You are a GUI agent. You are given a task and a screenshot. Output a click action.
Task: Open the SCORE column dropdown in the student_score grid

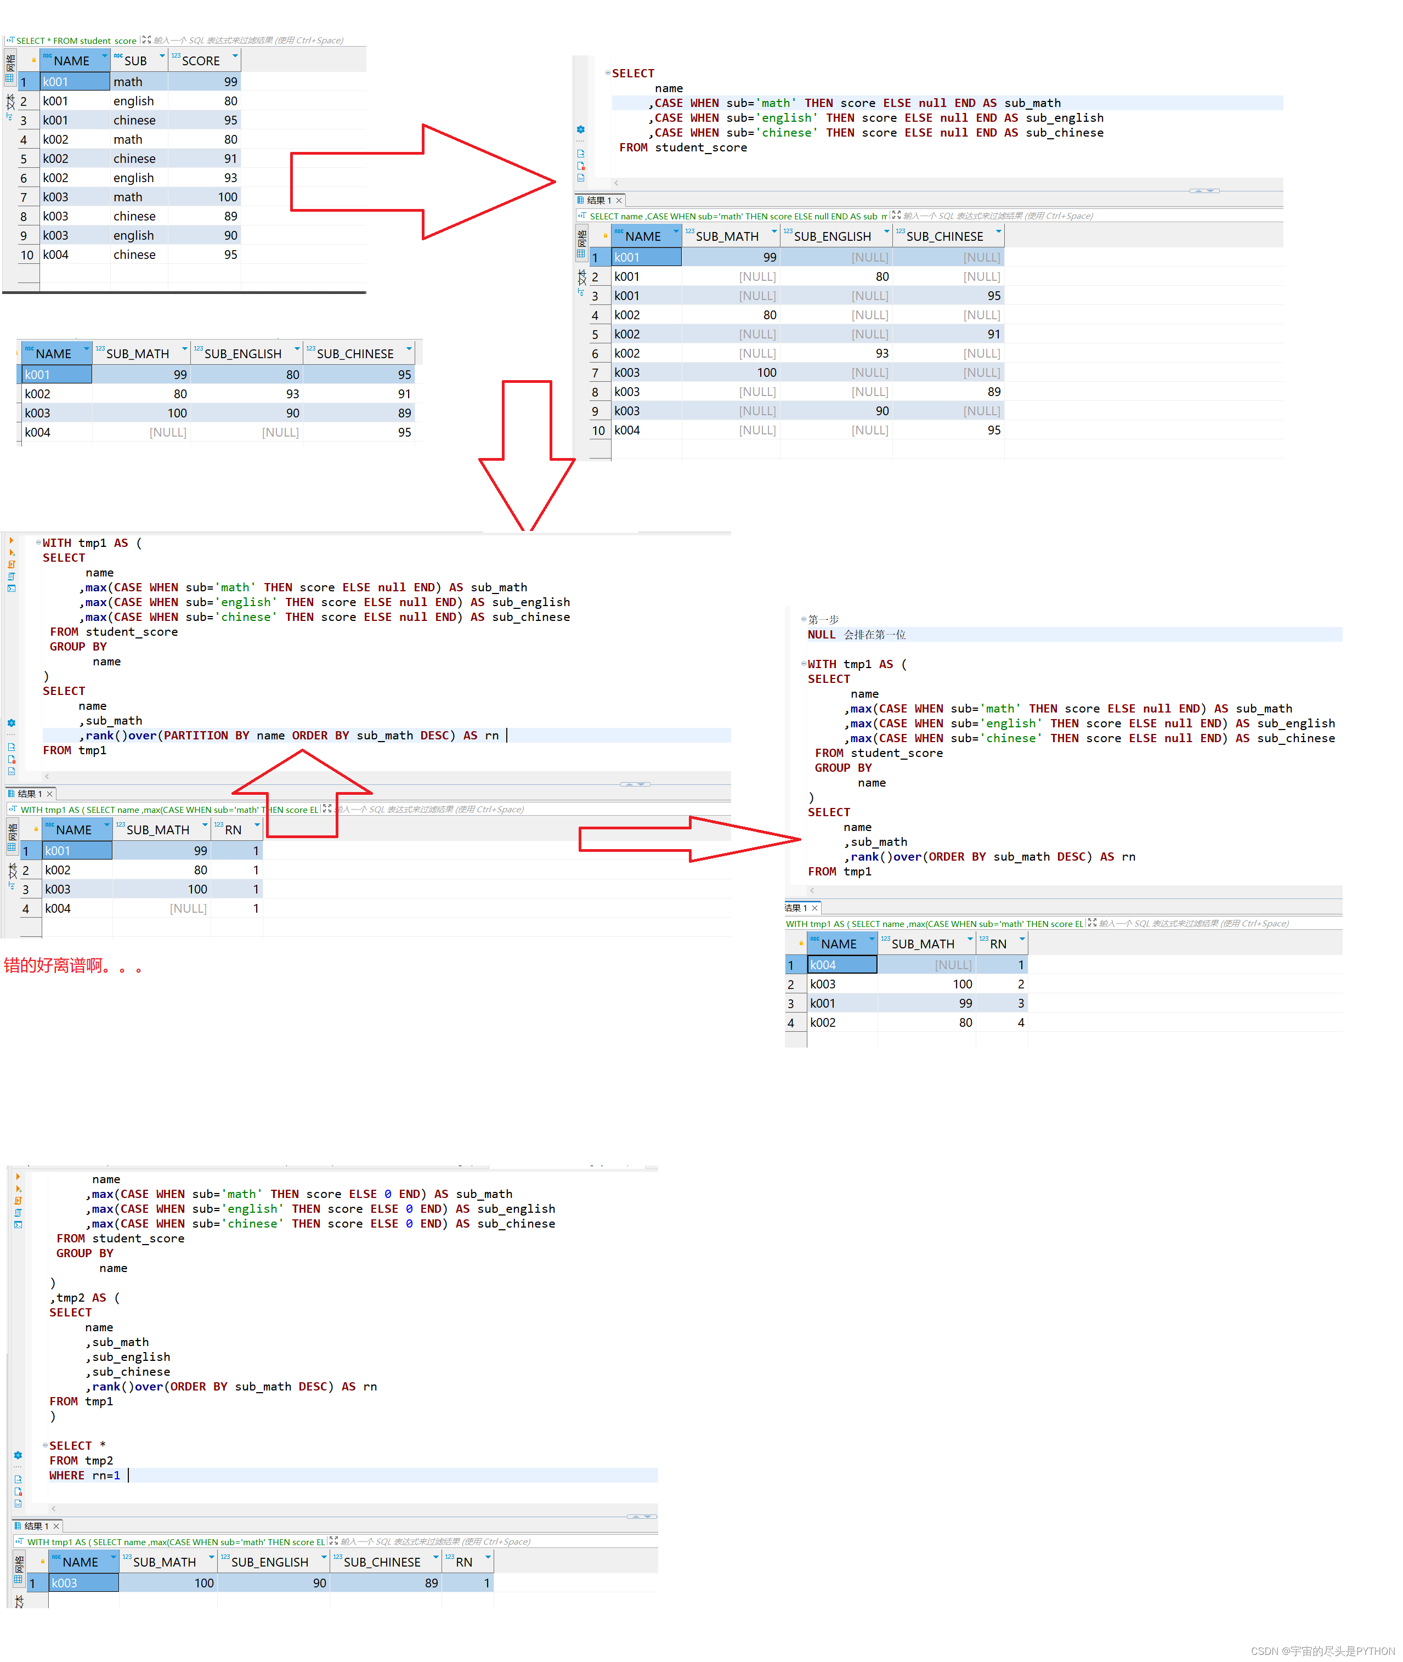(x=235, y=55)
